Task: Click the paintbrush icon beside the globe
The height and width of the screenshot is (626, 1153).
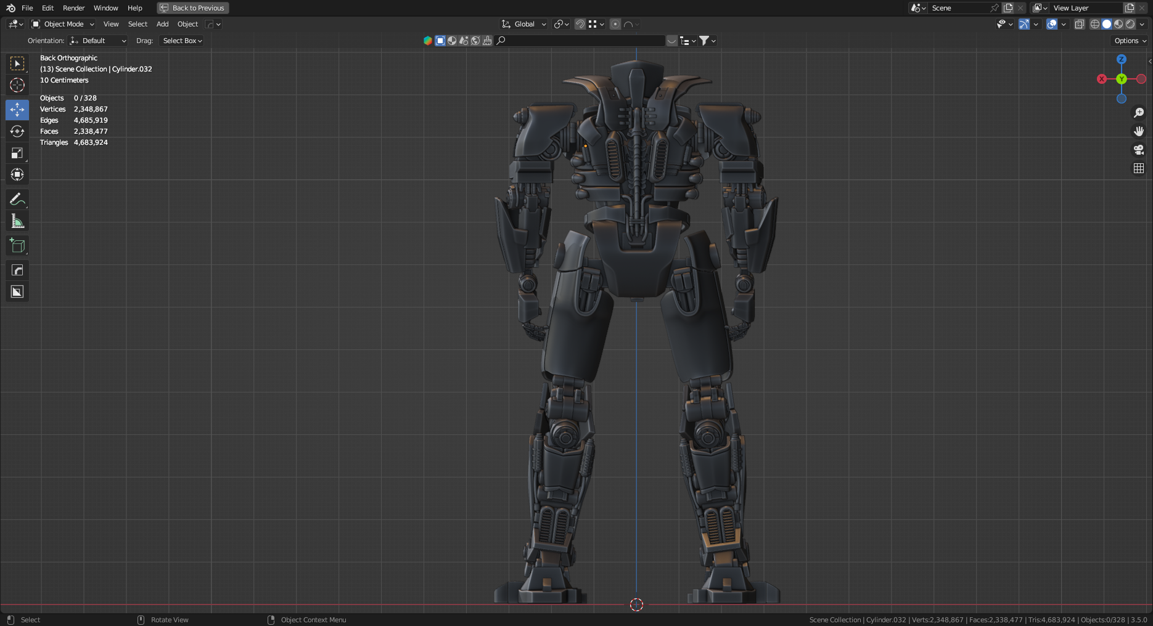Action: [x=487, y=41]
